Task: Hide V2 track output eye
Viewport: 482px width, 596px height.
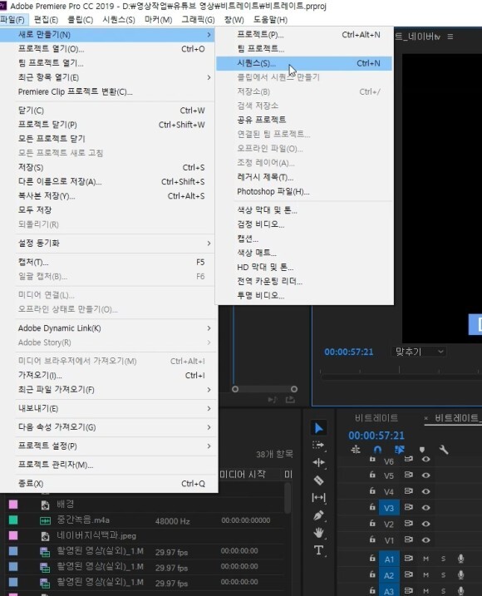Action: click(x=426, y=524)
